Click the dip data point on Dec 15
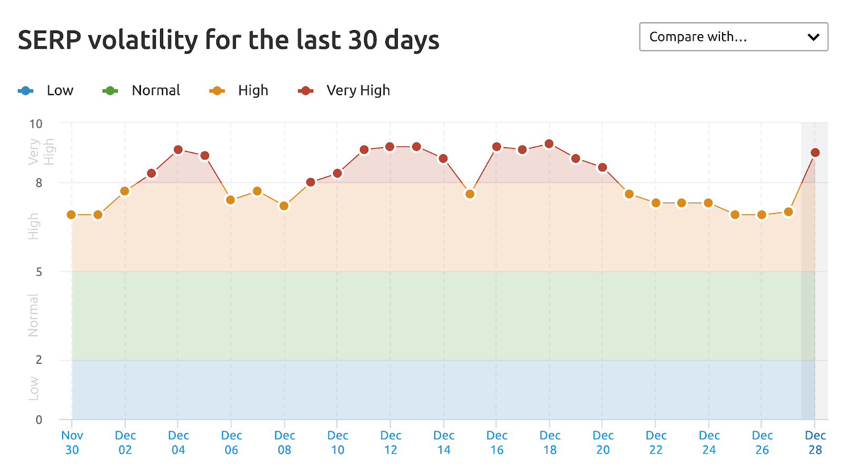Viewport: 842px width, 469px height. point(470,195)
